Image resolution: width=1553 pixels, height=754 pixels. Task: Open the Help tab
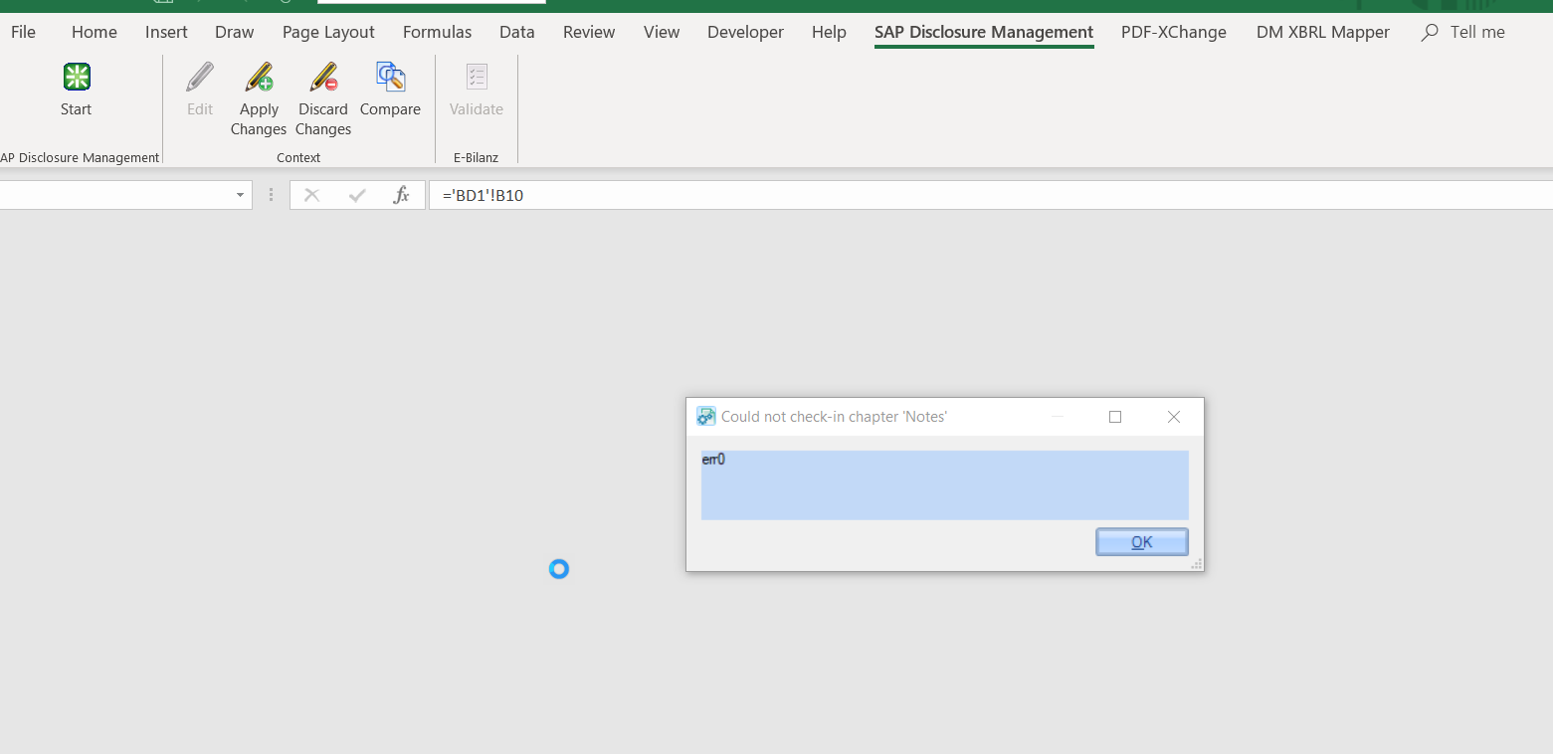829,32
